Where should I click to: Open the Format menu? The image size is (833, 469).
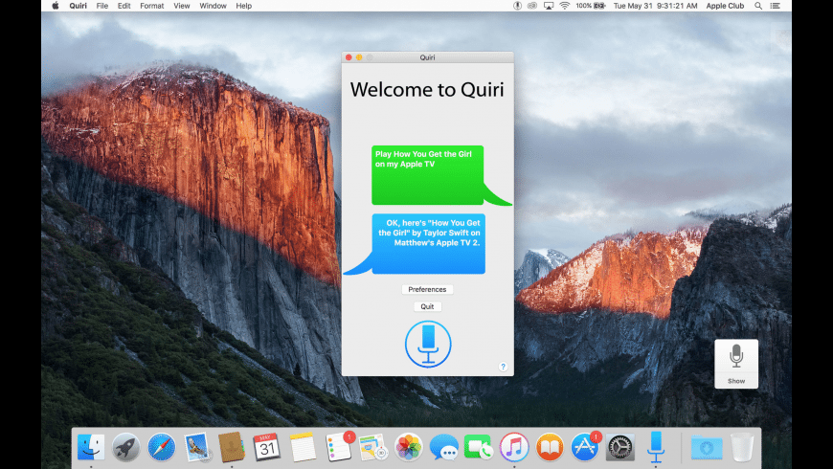coord(152,6)
